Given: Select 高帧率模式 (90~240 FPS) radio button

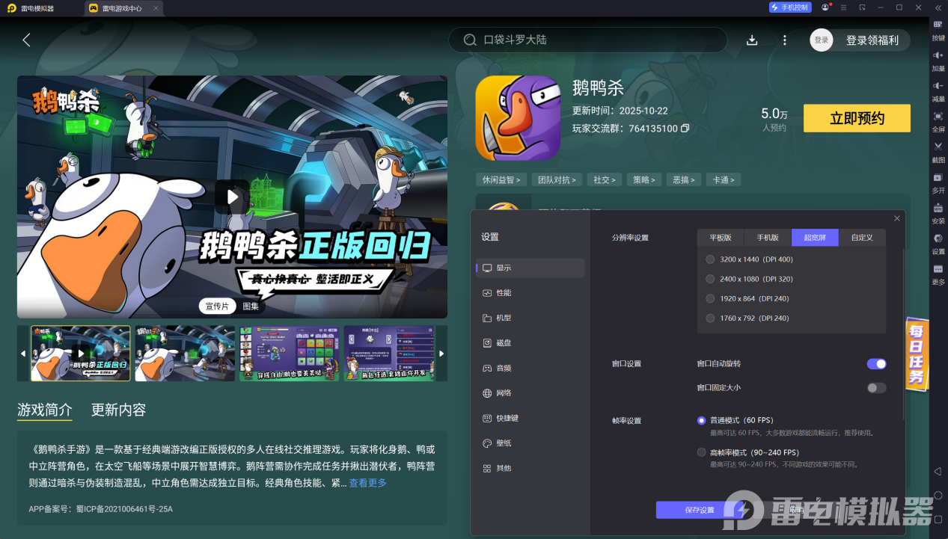Looking at the screenshot, I should [x=701, y=452].
